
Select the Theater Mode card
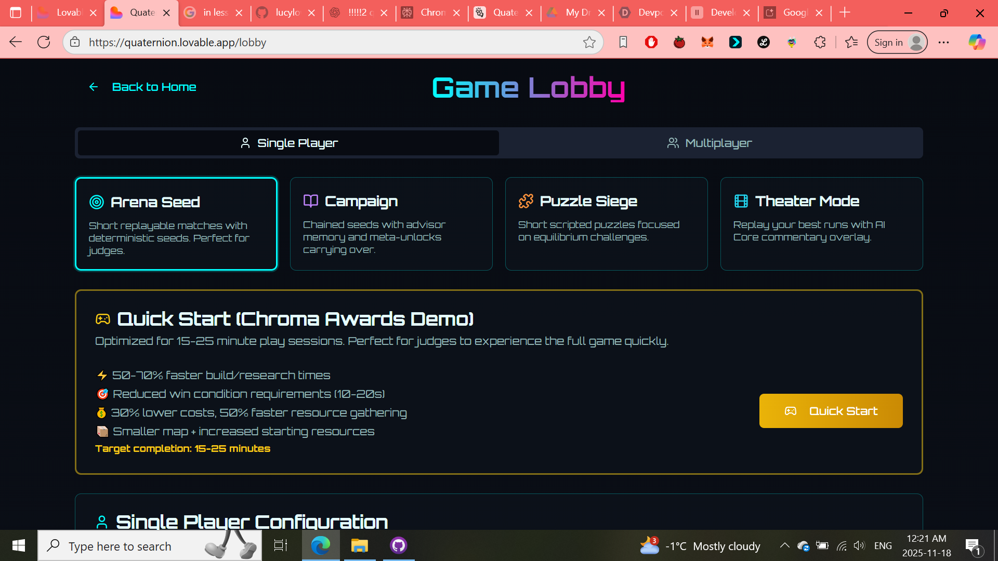[x=821, y=224]
